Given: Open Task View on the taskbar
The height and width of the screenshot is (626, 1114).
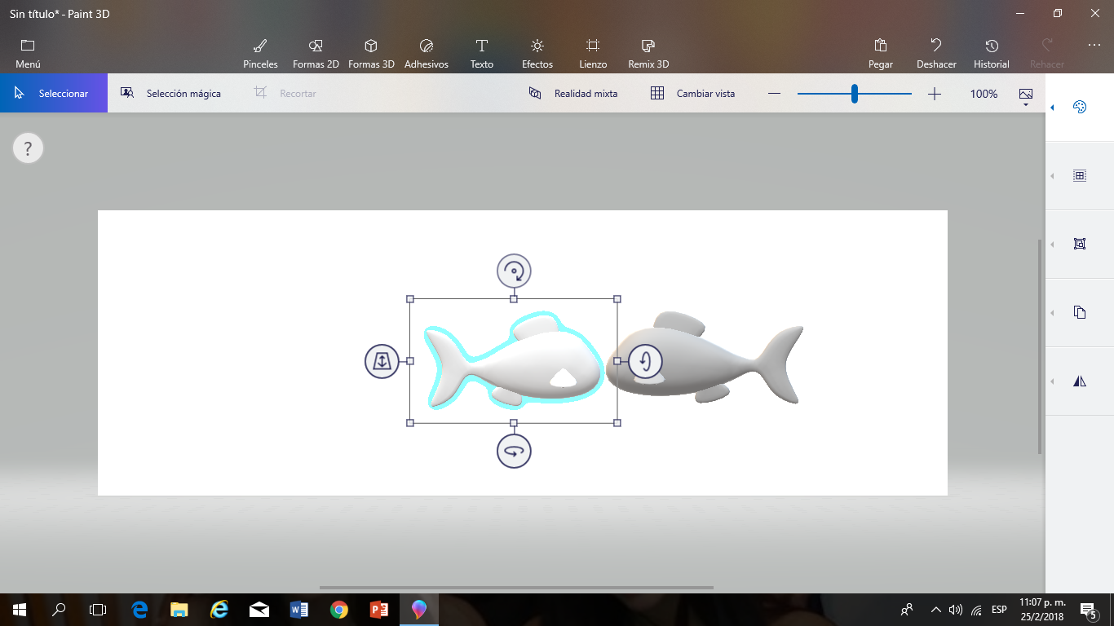Looking at the screenshot, I should coord(98,610).
